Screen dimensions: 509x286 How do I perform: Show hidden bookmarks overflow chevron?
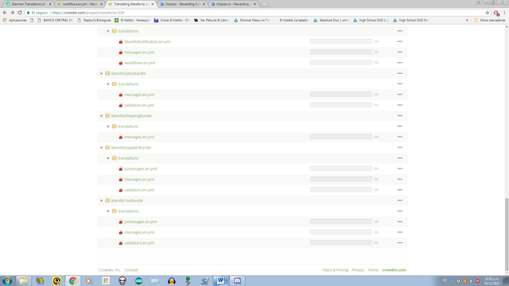[x=467, y=20]
